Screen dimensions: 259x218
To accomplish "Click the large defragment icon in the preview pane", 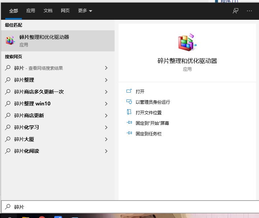I will click(187, 42).
